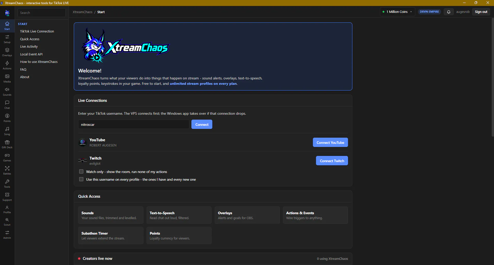Open the Media sidebar icon
The height and width of the screenshot is (265, 494).
(7, 78)
